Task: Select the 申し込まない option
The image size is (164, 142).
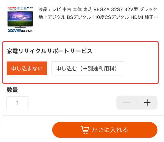Action: [x=27, y=68]
